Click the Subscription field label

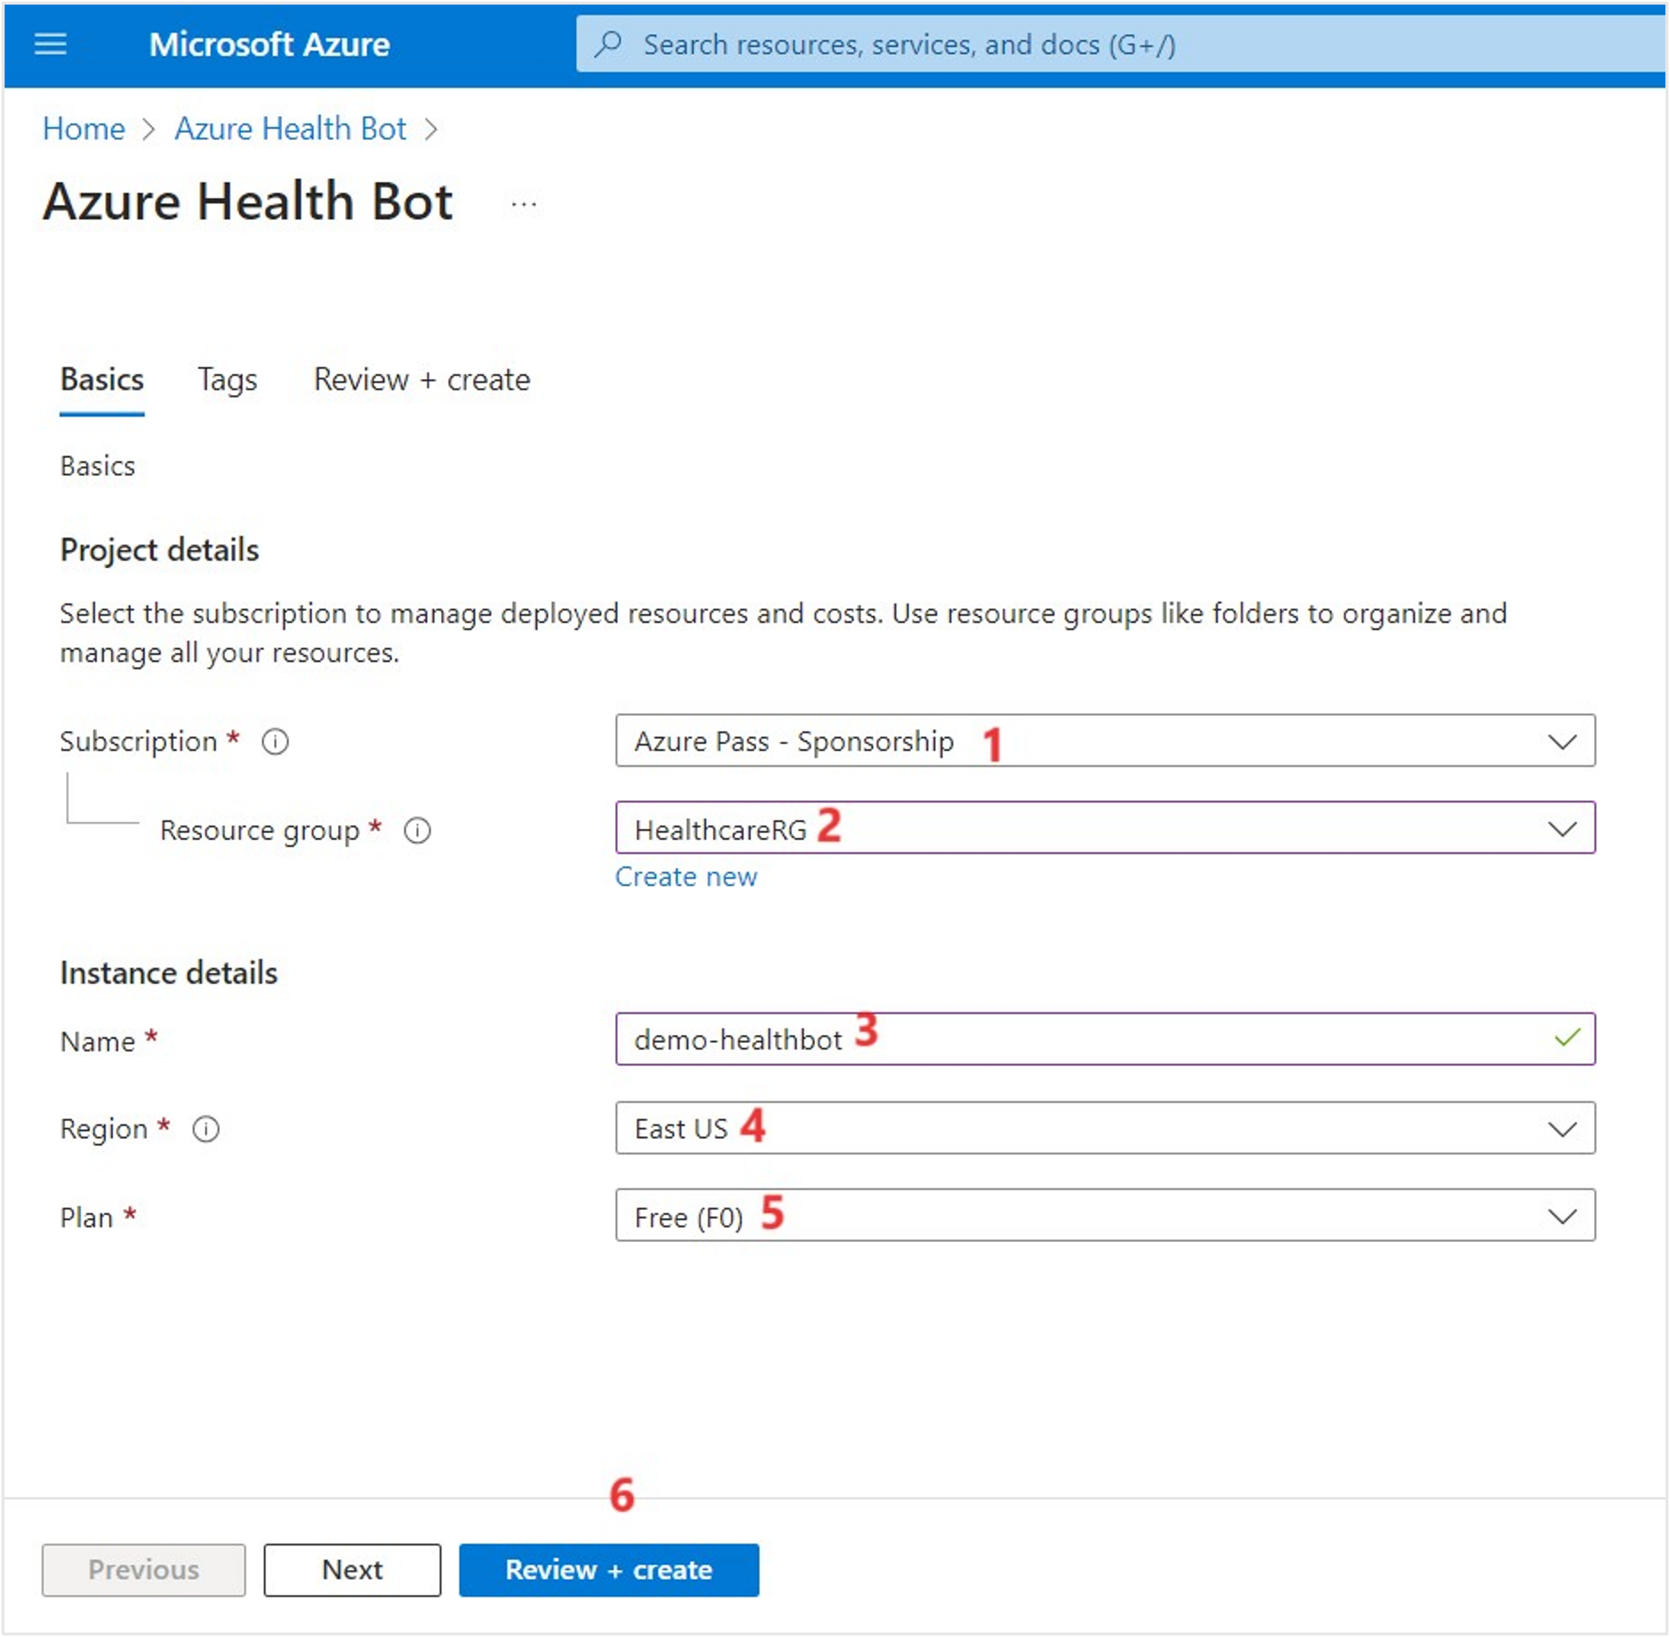pyautogui.click(x=138, y=741)
